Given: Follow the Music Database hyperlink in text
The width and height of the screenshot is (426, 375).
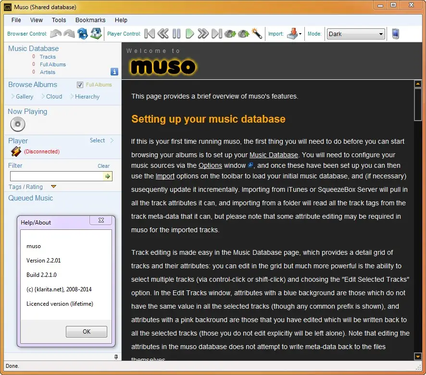Looking at the screenshot, I should [x=274, y=155].
